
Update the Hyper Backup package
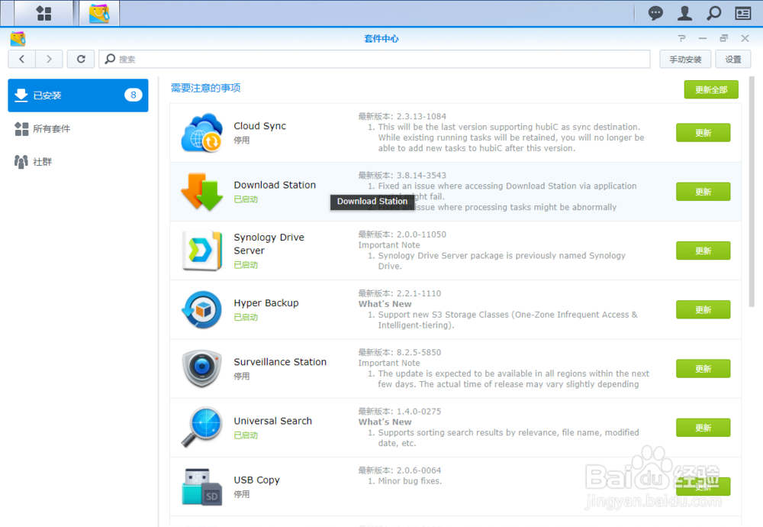pos(703,309)
